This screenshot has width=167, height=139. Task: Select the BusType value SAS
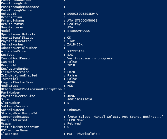click(x=70, y=55)
